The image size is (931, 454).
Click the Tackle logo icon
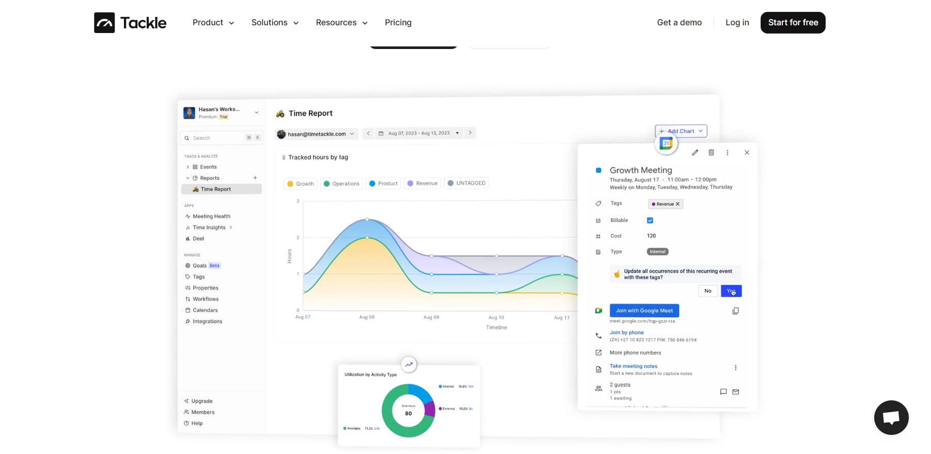104,23
